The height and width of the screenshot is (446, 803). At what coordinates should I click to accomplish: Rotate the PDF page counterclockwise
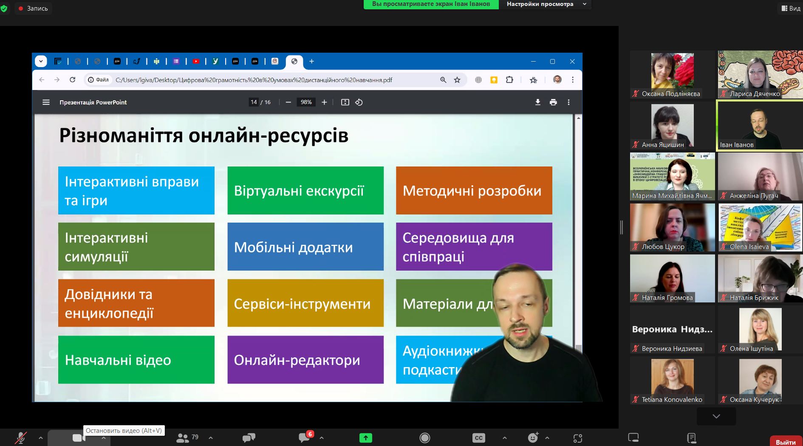pyautogui.click(x=359, y=102)
